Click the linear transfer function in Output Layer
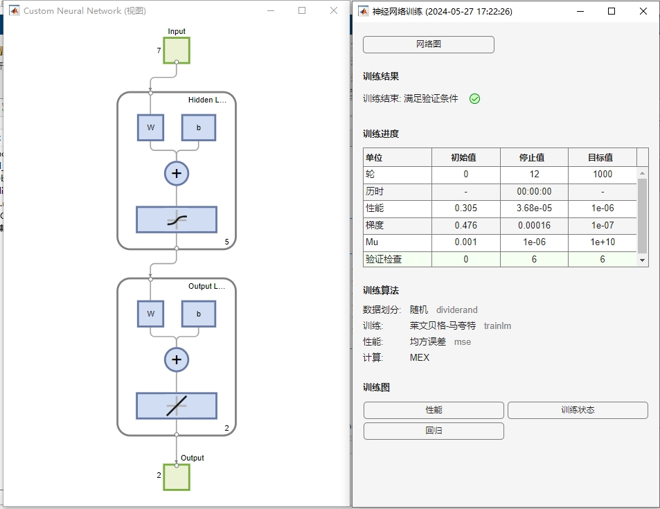Image resolution: width=660 pixels, height=509 pixels. point(177,407)
